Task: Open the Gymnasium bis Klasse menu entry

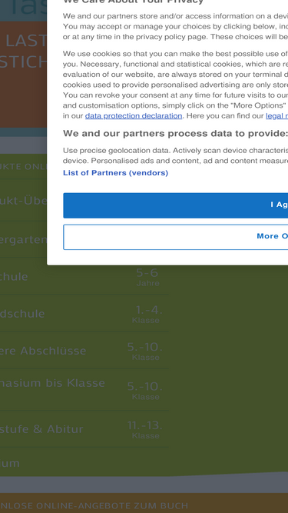Action: [52, 383]
